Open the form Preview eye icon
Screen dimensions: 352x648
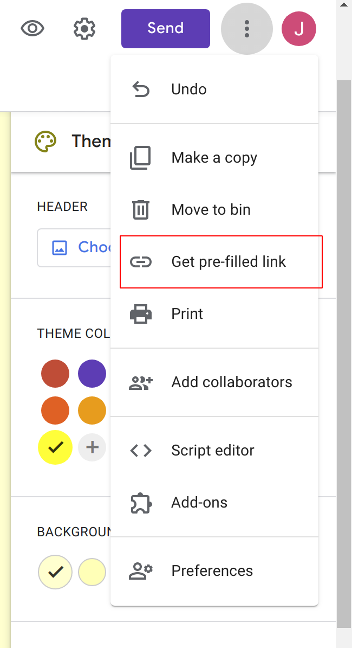click(x=32, y=28)
